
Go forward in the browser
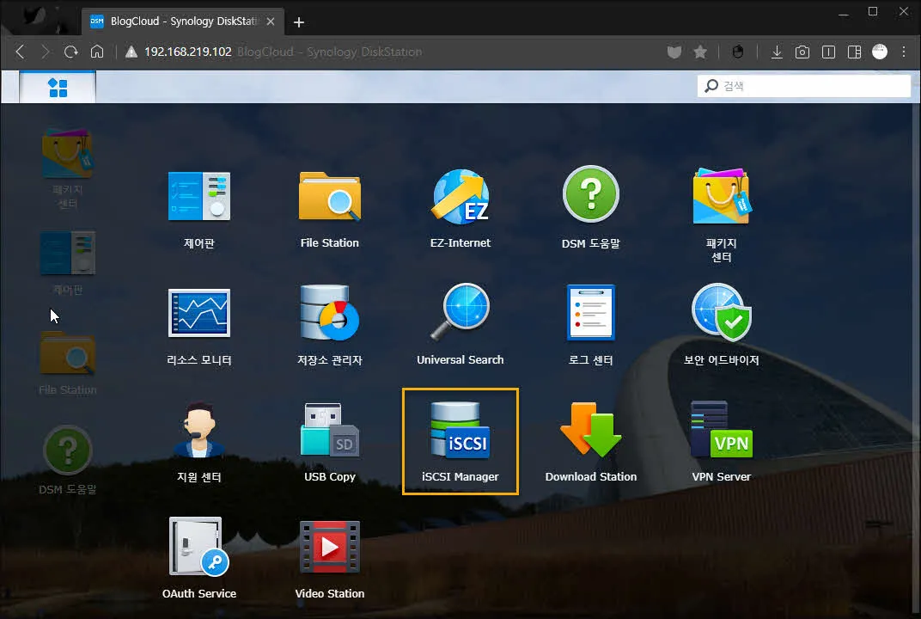pos(46,52)
